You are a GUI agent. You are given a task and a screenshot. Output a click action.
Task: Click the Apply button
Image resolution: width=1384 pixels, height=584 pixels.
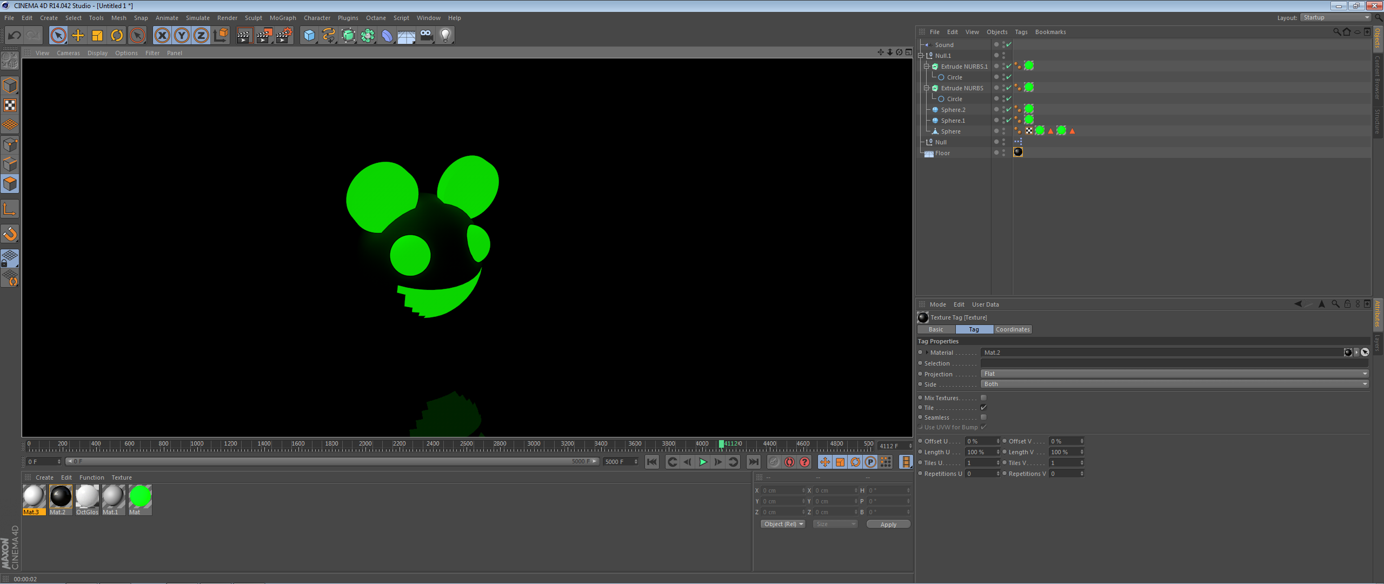tap(888, 524)
